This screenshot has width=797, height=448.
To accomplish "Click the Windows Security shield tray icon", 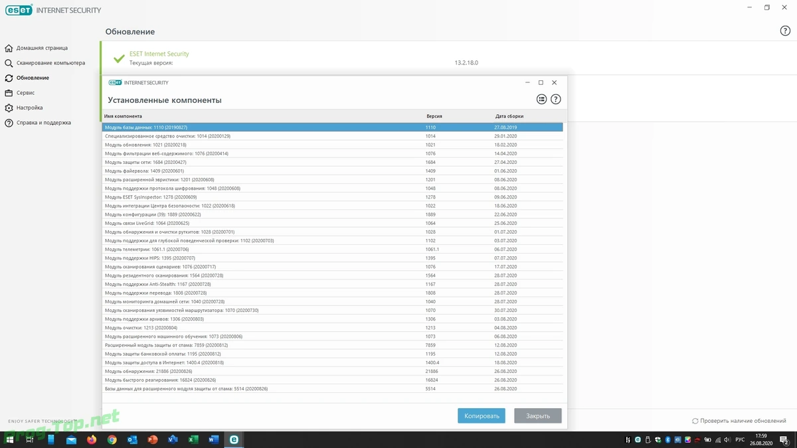I will 658,440.
